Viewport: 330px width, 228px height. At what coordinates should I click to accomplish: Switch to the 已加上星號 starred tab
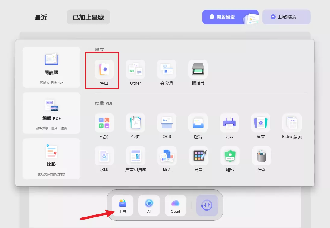[x=89, y=17]
